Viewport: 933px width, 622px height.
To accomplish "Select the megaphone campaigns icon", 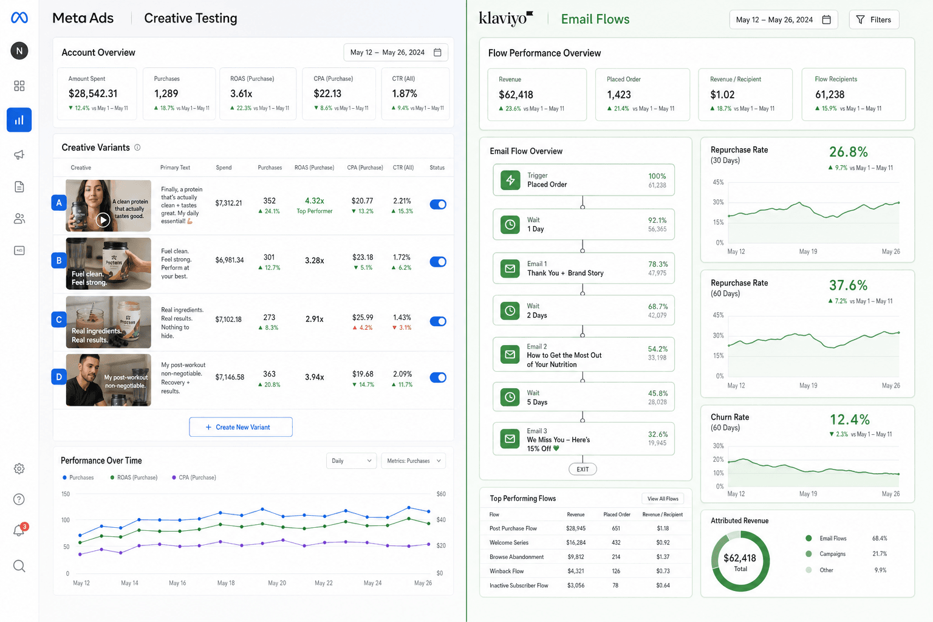I will [19, 154].
